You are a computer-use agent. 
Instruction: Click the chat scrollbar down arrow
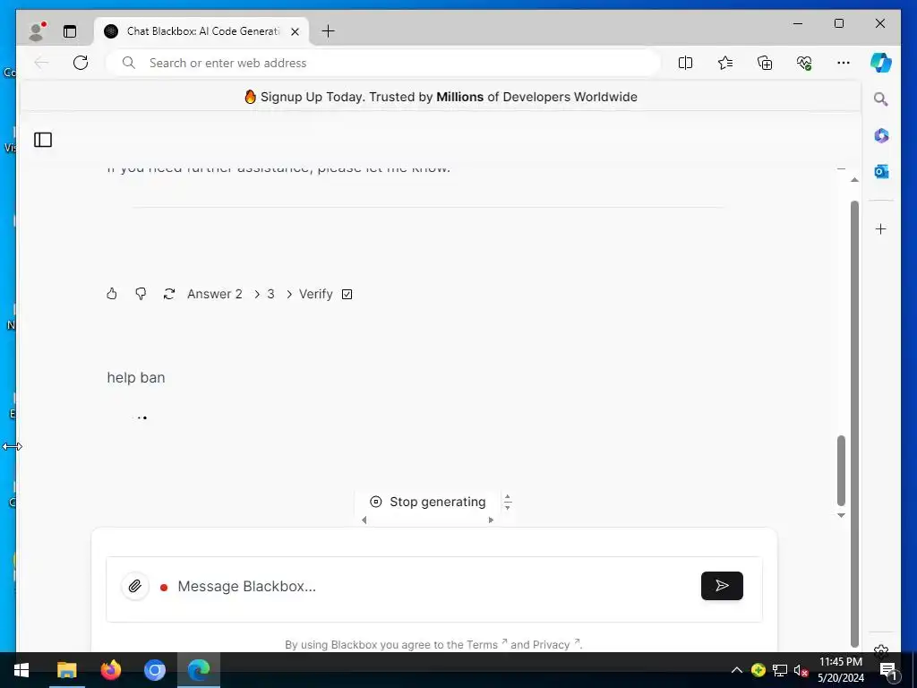(841, 515)
